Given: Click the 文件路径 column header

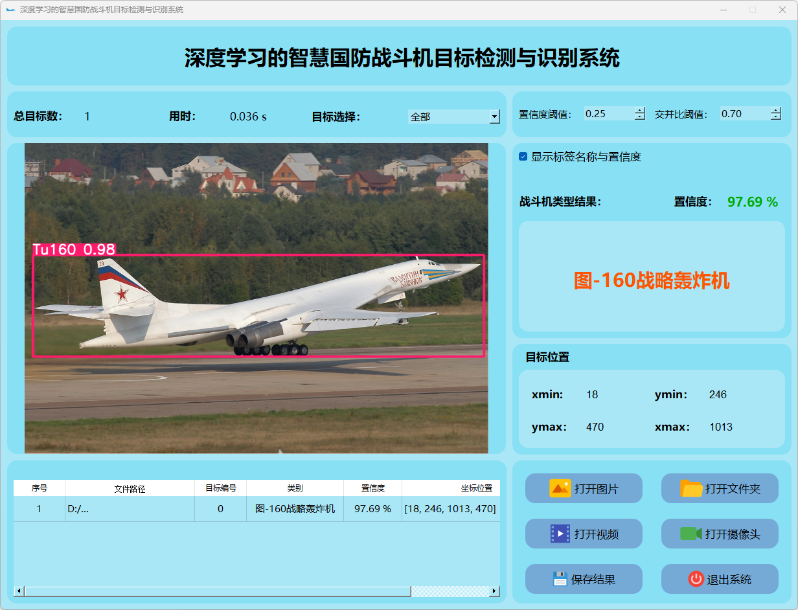Looking at the screenshot, I should click(130, 488).
